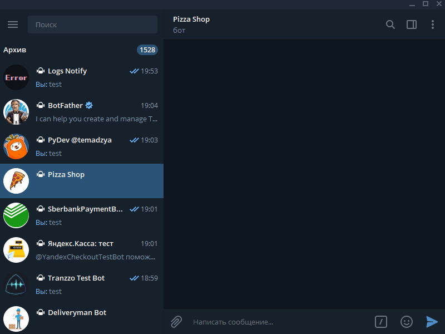Search inside the Pizza Shop chat
Screen dimensions: 445x334
click(x=390, y=24)
